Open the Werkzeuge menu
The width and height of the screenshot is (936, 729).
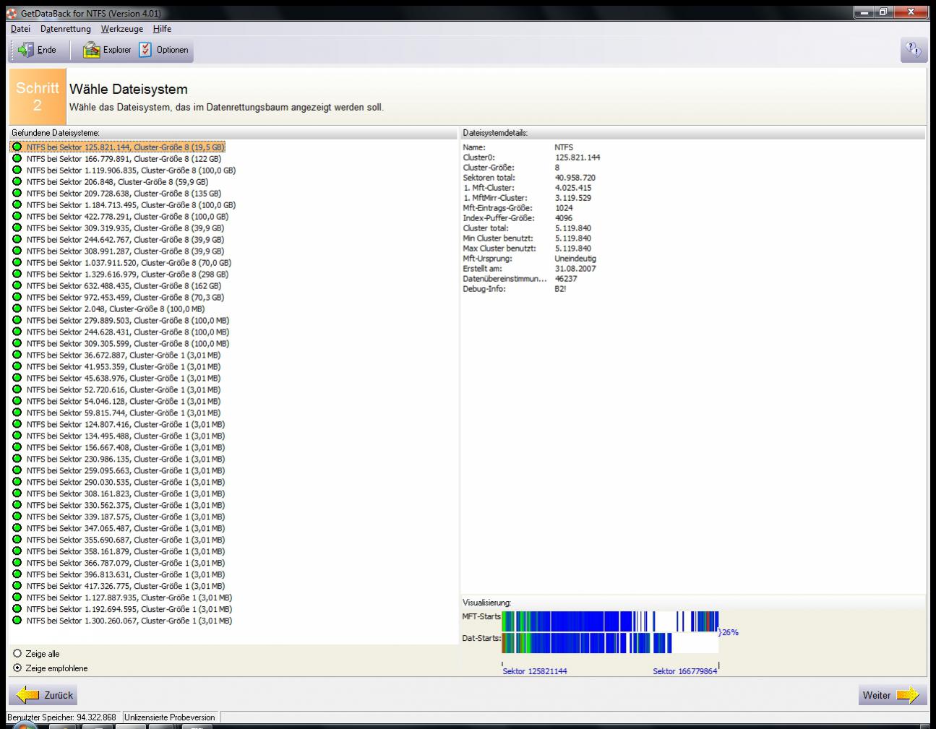point(122,29)
